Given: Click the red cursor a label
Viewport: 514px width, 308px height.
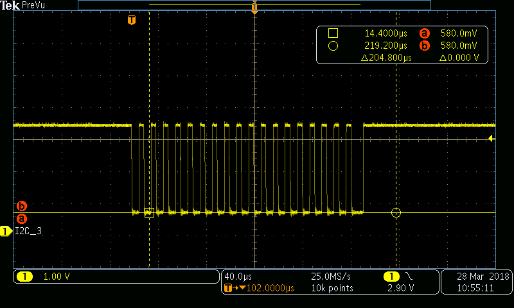Looking at the screenshot, I should [x=22, y=219].
